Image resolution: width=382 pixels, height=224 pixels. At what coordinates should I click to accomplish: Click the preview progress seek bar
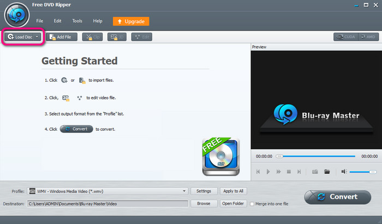315,156
